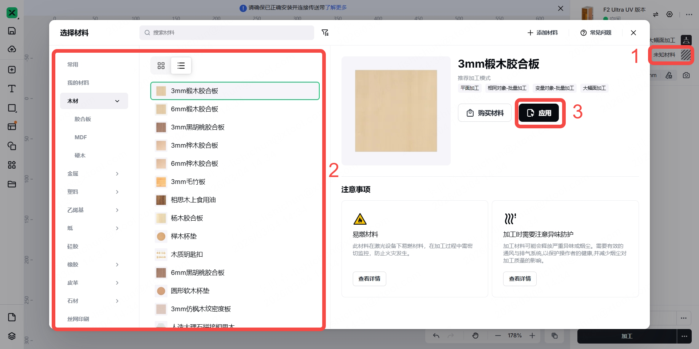Click the text tool in left sidebar

click(x=12, y=89)
